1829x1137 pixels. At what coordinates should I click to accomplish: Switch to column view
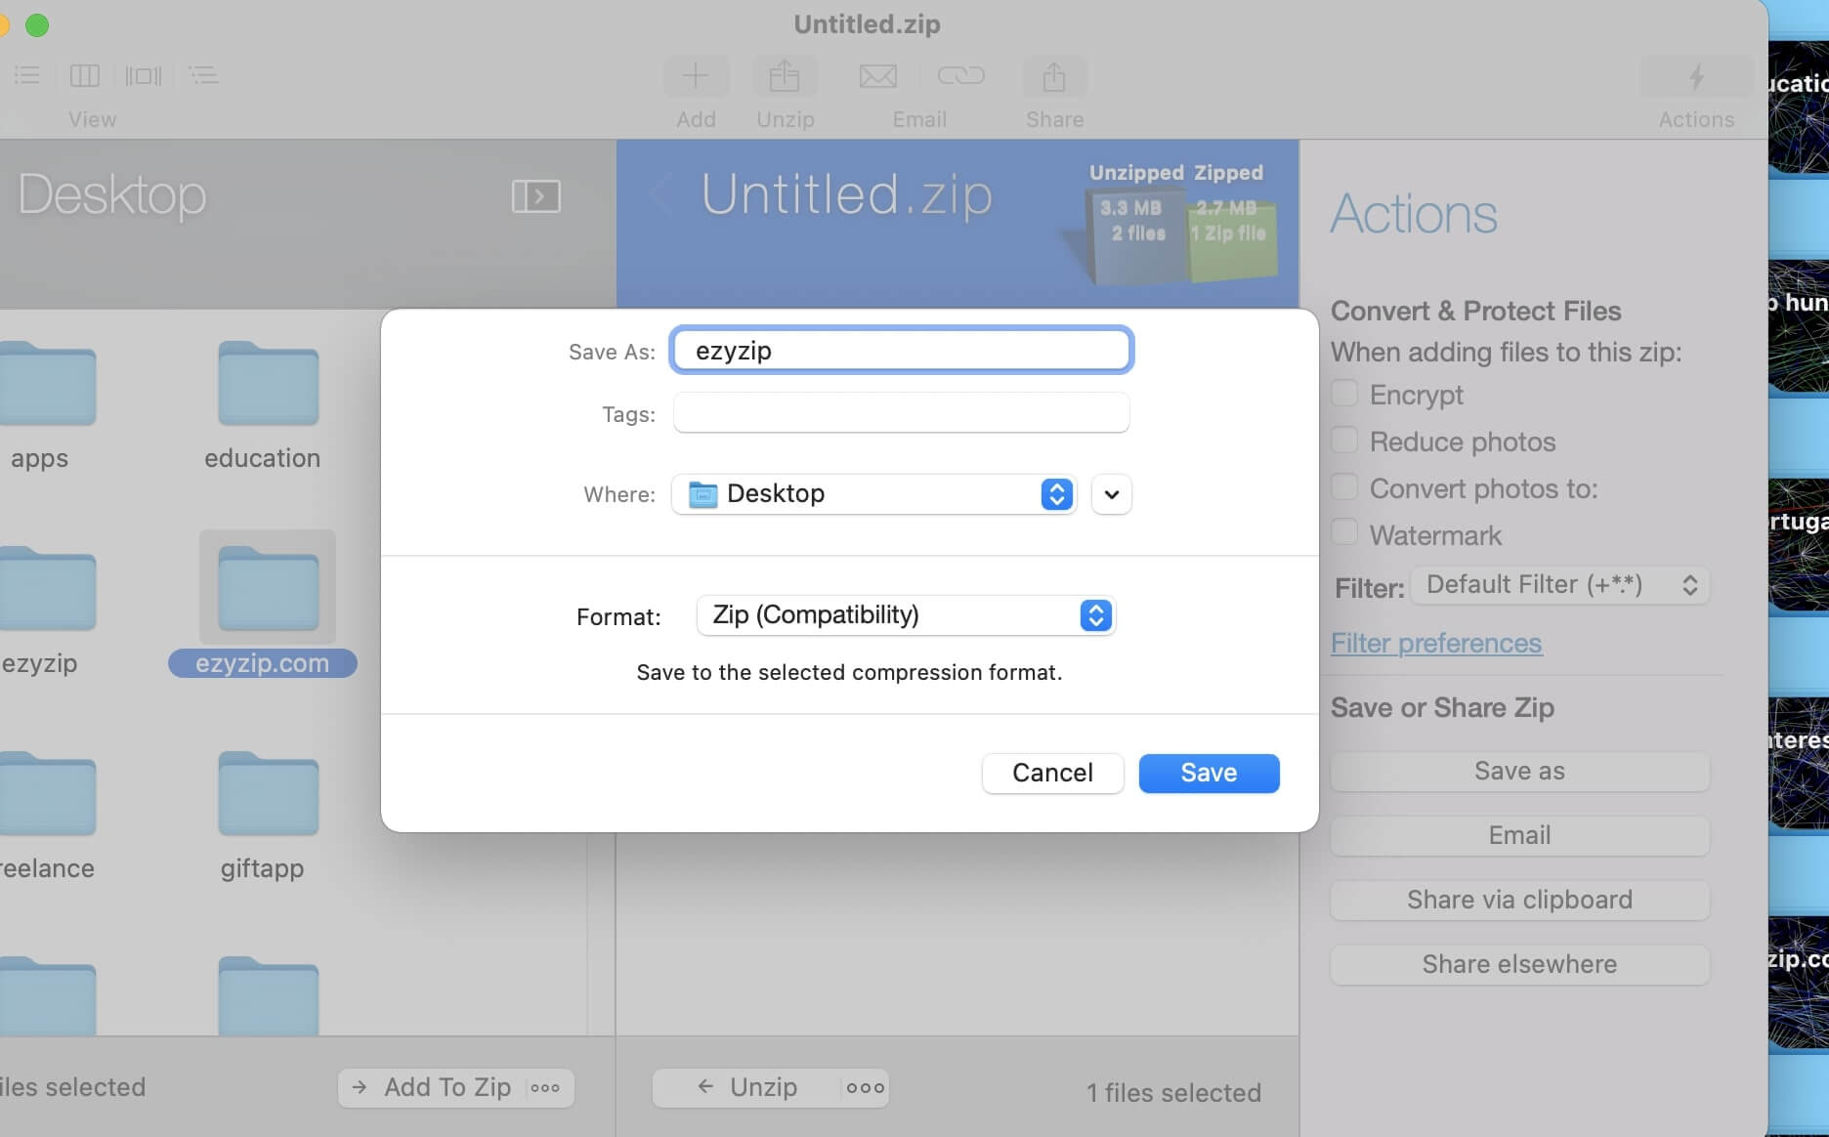coord(84,75)
